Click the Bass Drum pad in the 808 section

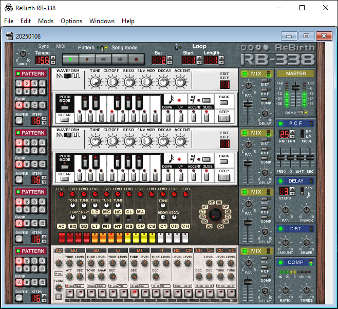(72, 226)
